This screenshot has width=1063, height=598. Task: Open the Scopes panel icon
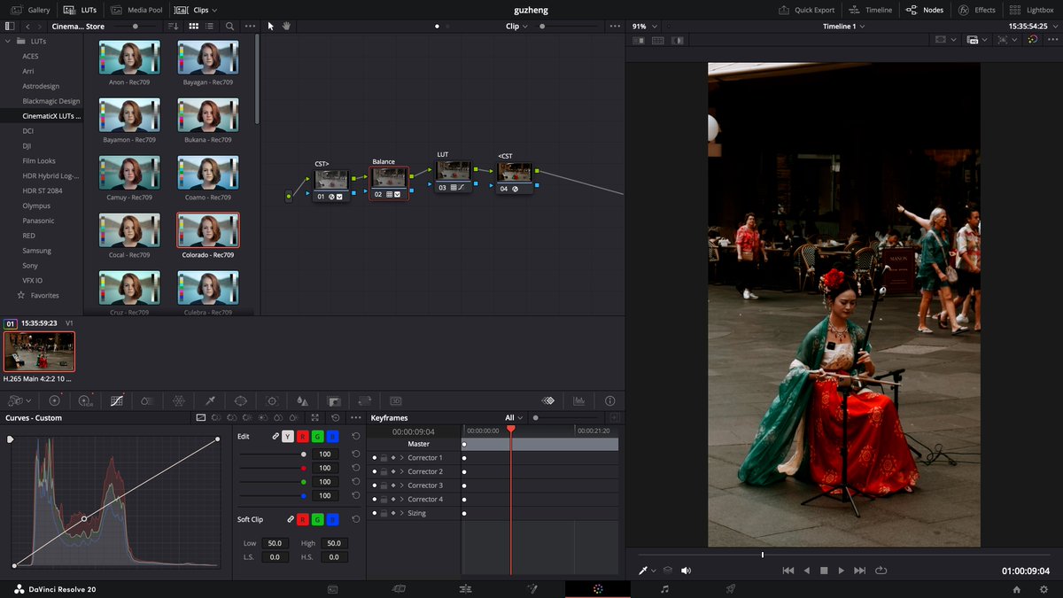click(578, 400)
